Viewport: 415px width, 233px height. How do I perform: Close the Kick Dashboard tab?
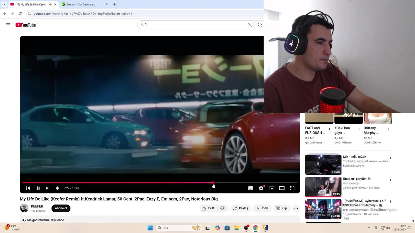(x=107, y=5)
